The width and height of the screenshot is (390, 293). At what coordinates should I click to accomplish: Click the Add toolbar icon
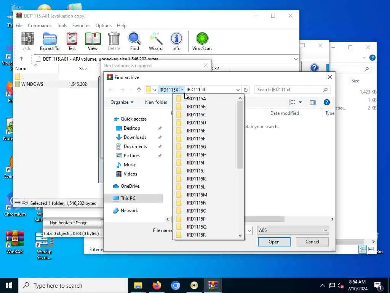[27, 41]
